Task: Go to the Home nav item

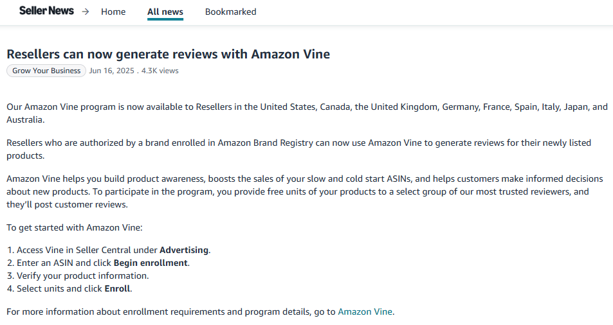Action: pos(113,12)
